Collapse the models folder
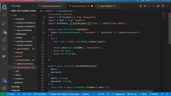Screen dimensions: 171x96 click(x=23, y=38)
